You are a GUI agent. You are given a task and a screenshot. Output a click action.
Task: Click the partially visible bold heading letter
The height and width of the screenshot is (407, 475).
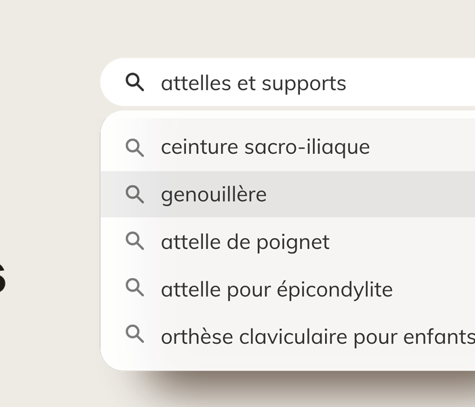[x=3, y=278]
